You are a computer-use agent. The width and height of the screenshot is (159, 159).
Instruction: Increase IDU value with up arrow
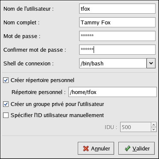(153, 125)
